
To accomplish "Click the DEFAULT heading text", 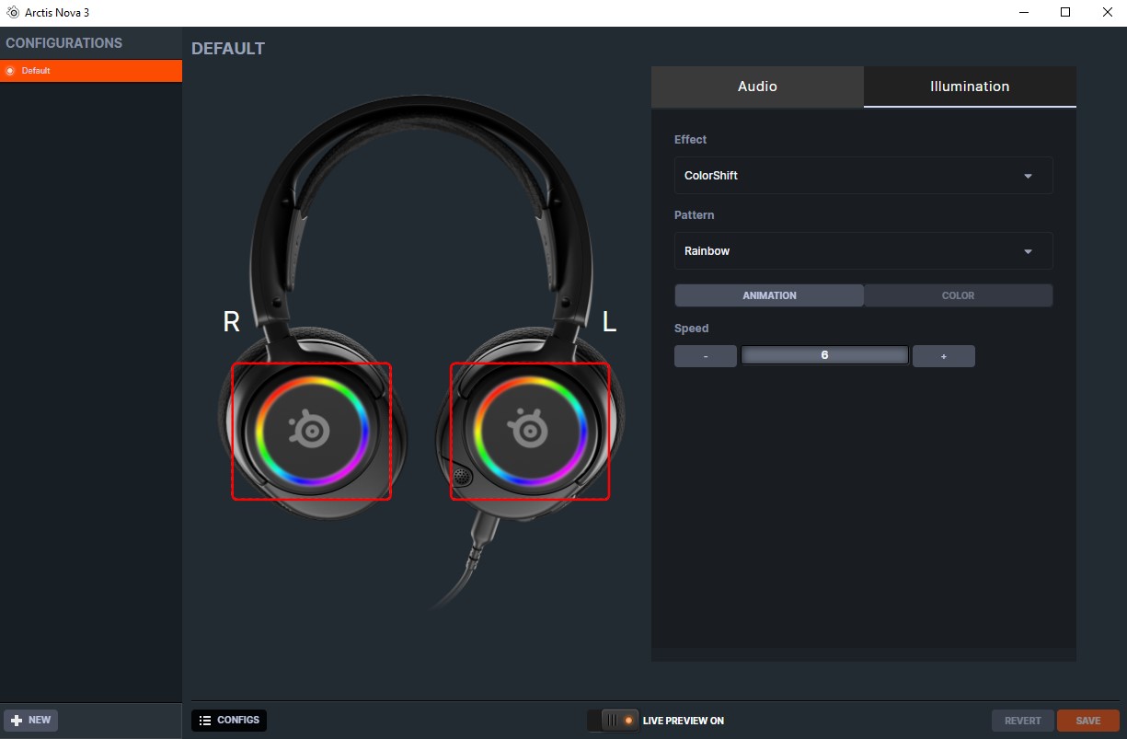I will 228,49.
